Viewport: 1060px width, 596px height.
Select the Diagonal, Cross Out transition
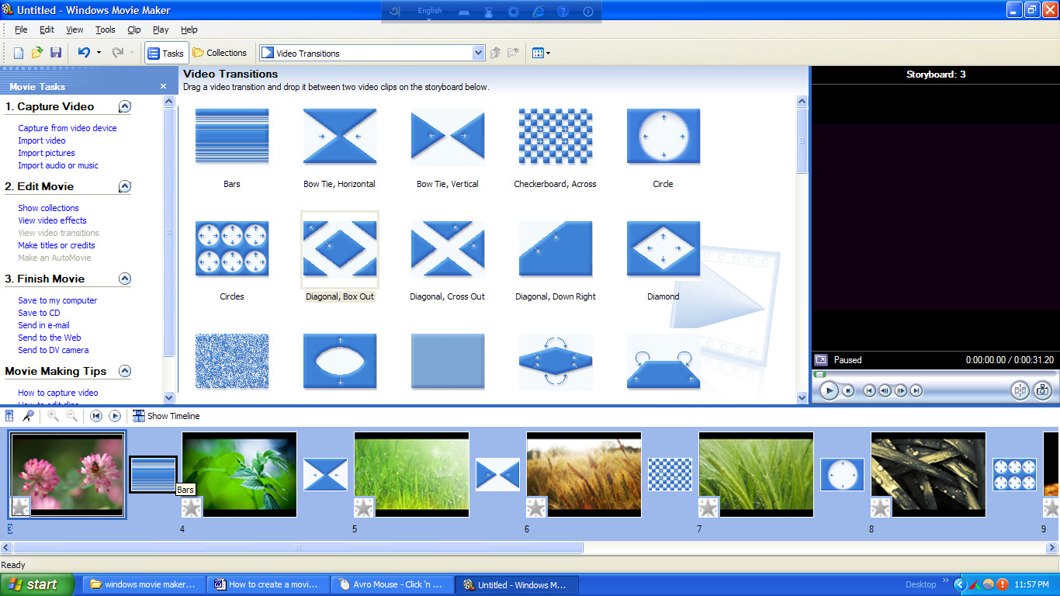click(x=448, y=249)
